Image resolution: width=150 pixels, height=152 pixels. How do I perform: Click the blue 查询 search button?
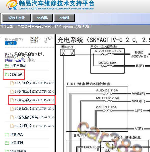[11, 43]
